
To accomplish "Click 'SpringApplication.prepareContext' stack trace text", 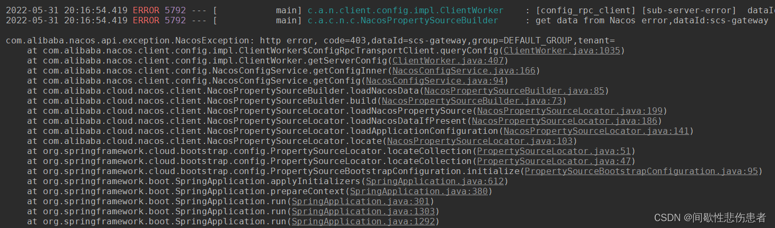I will [x=260, y=191].
